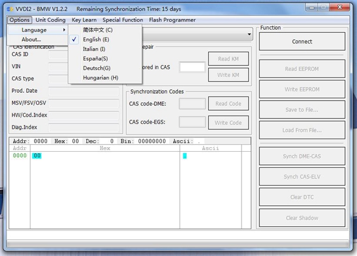Screen dimensions: 357x256
Task: Click the highlighted Ascii cell in hex editor
Action: [184, 156]
